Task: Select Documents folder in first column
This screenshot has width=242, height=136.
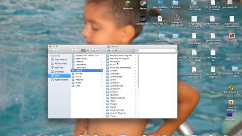Action: coord(87,65)
